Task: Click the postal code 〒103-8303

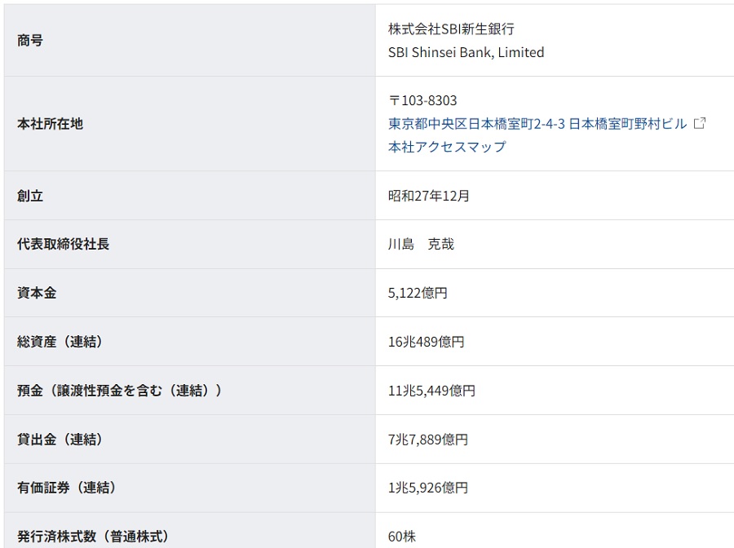Action: (422, 100)
